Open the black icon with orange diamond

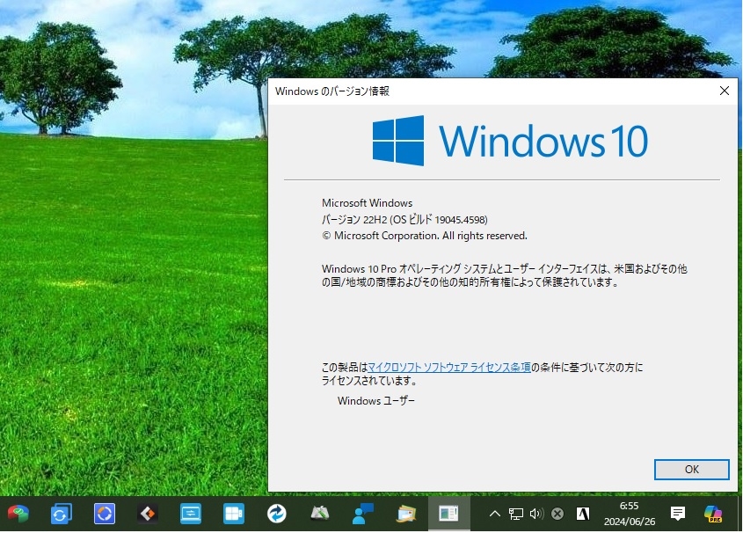[148, 514]
